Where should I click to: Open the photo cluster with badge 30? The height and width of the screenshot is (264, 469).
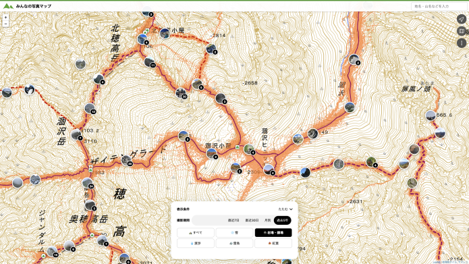(x=181, y=93)
